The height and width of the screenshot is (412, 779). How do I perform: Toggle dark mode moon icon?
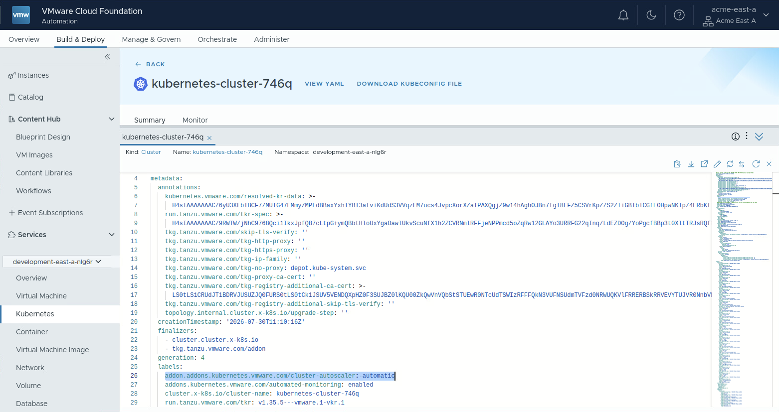pos(651,15)
